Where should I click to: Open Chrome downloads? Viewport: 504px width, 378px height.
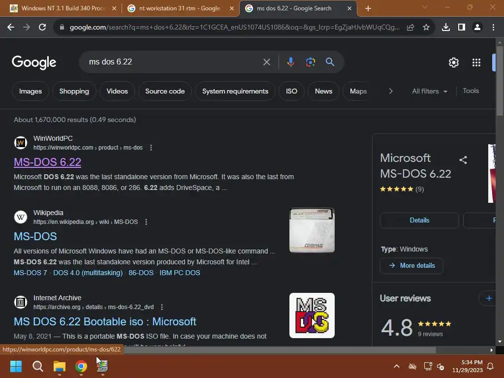446,28
